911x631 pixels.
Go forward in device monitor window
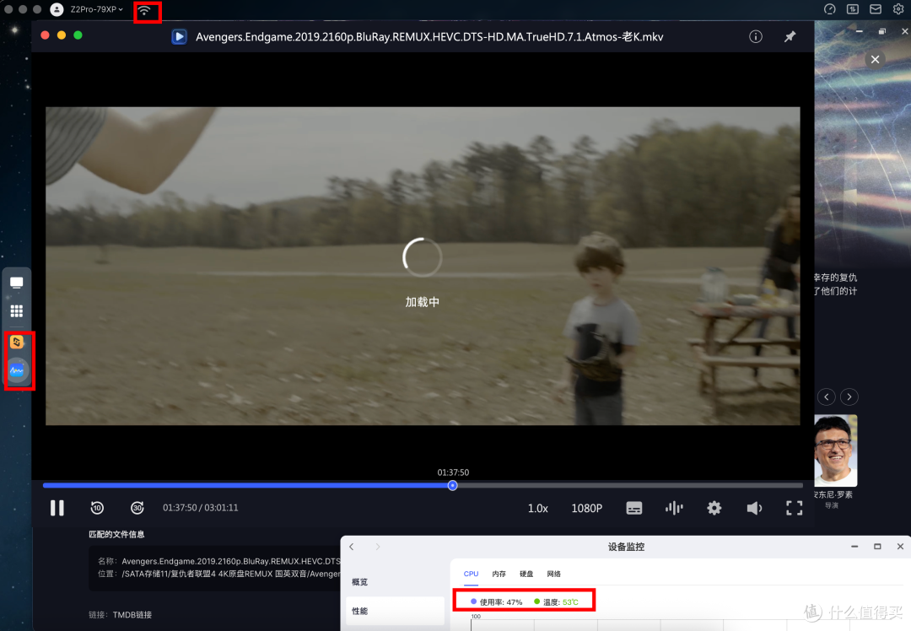click(x=378, y=547)
